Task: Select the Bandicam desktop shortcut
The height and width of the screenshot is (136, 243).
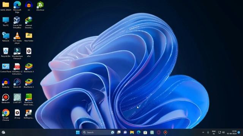Action: coord(6,99)
